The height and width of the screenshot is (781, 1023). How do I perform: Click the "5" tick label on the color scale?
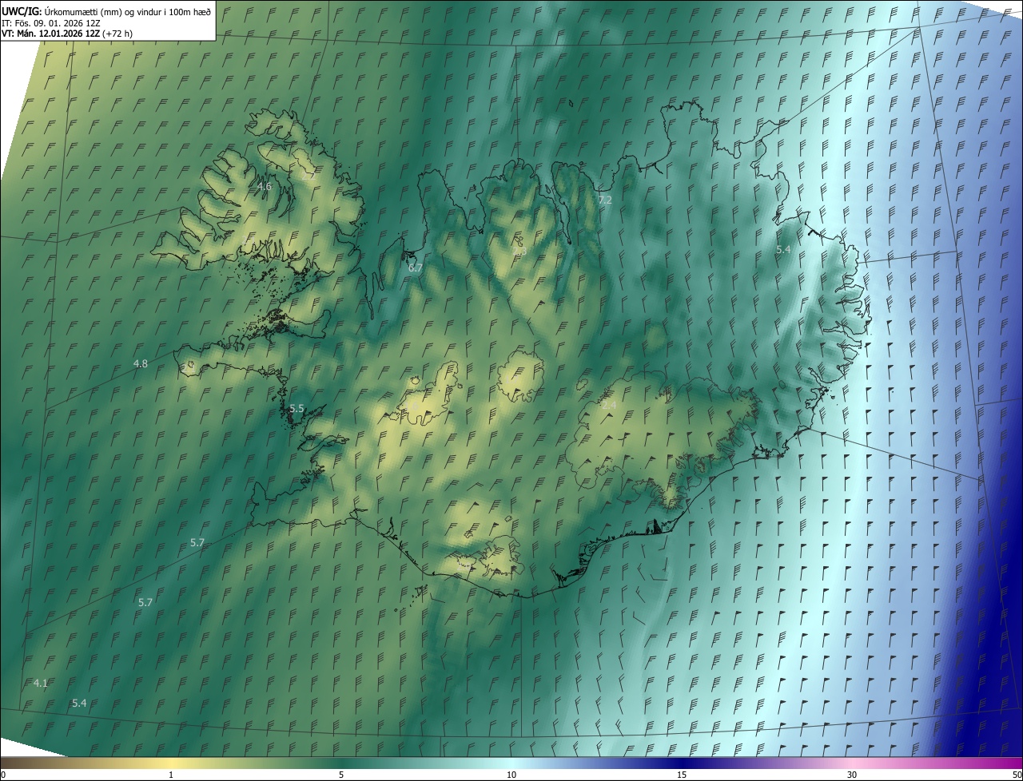pos(341,775)
